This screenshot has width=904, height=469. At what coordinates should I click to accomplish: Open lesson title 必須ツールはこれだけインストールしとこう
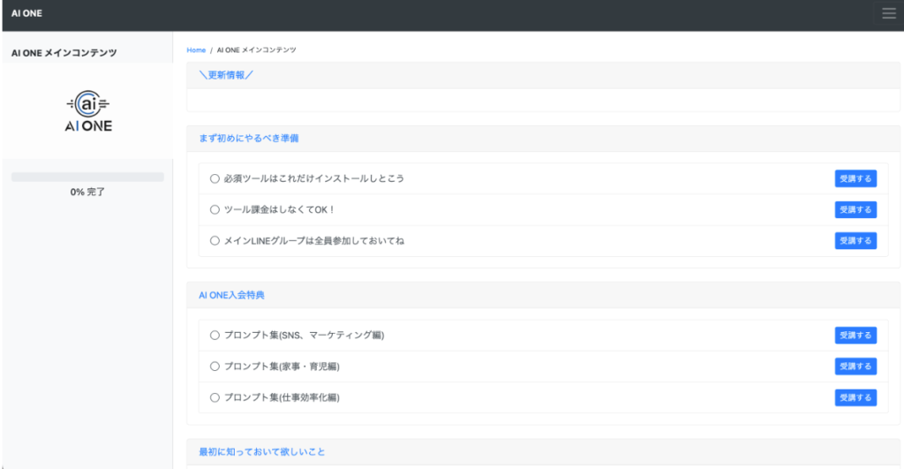click(313, 178)
